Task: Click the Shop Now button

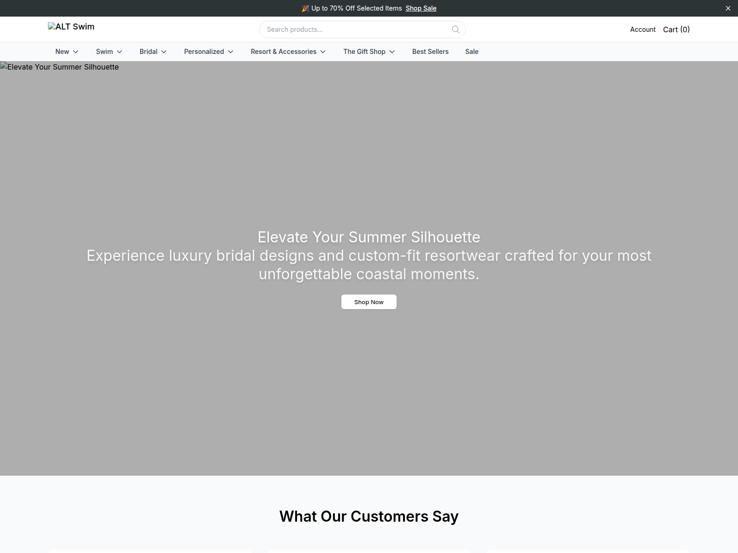Action: [x=369, y=302]
